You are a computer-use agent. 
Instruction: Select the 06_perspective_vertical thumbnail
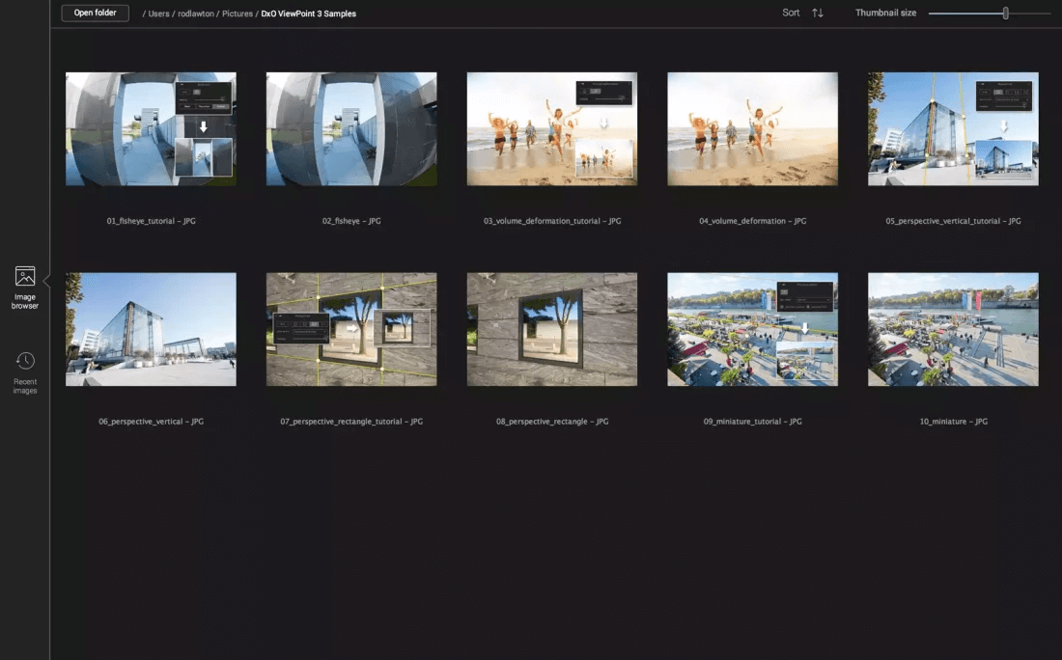tap(151, 329)
